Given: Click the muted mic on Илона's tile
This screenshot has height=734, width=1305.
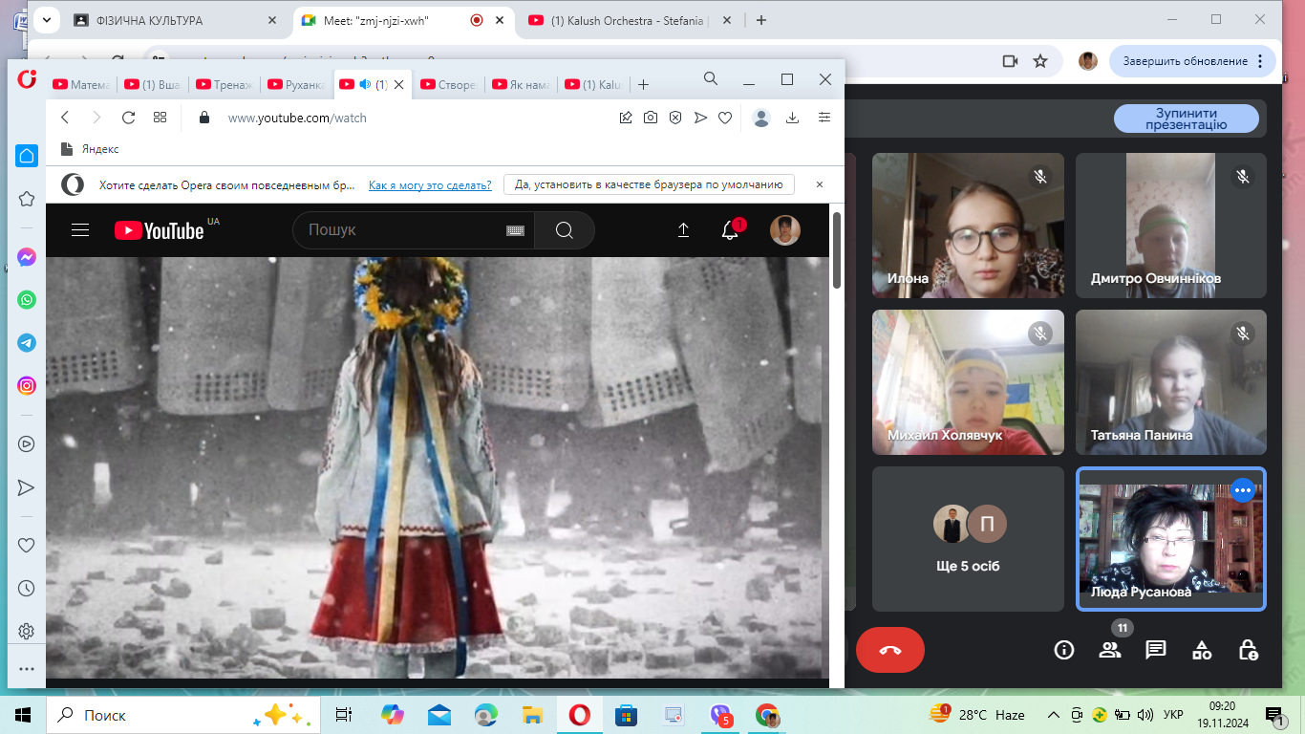Looking at the screenshot, I should pyautogui.click(x=1040, y=177).
